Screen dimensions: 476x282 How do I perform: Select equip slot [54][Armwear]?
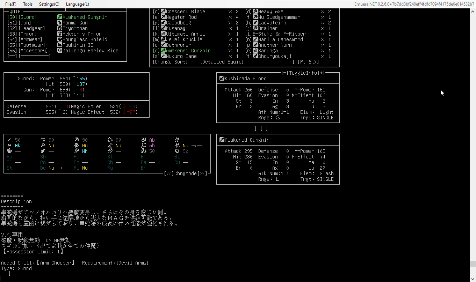pyautogui.click(x=24, y=39)
